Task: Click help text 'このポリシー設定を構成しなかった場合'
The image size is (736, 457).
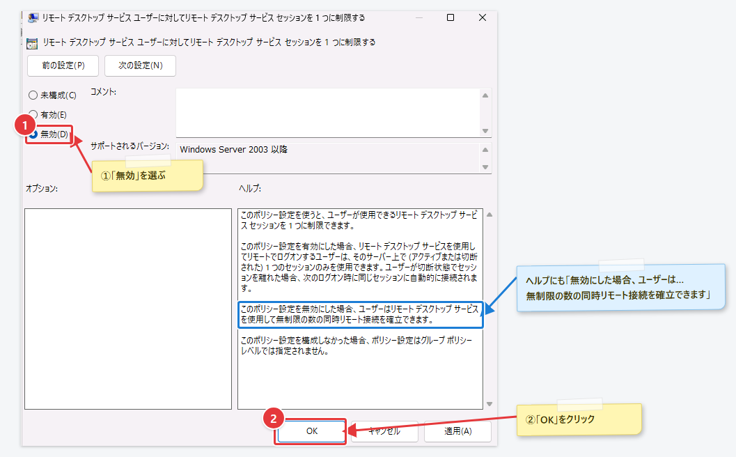Action: click(x=304, y=340)
